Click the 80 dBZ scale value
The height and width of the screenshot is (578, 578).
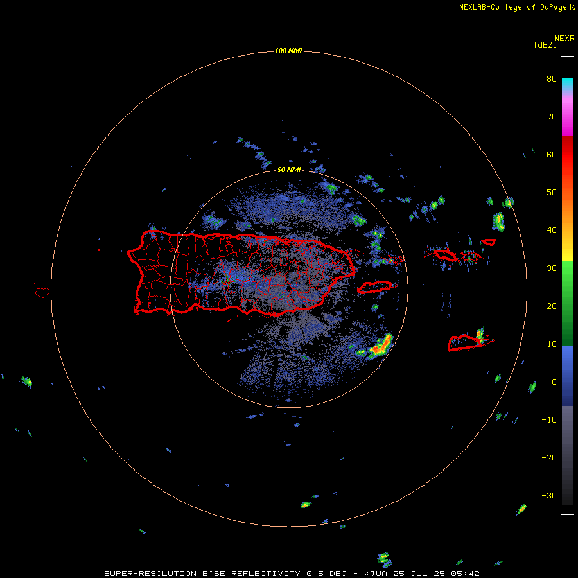coord(552,79)
